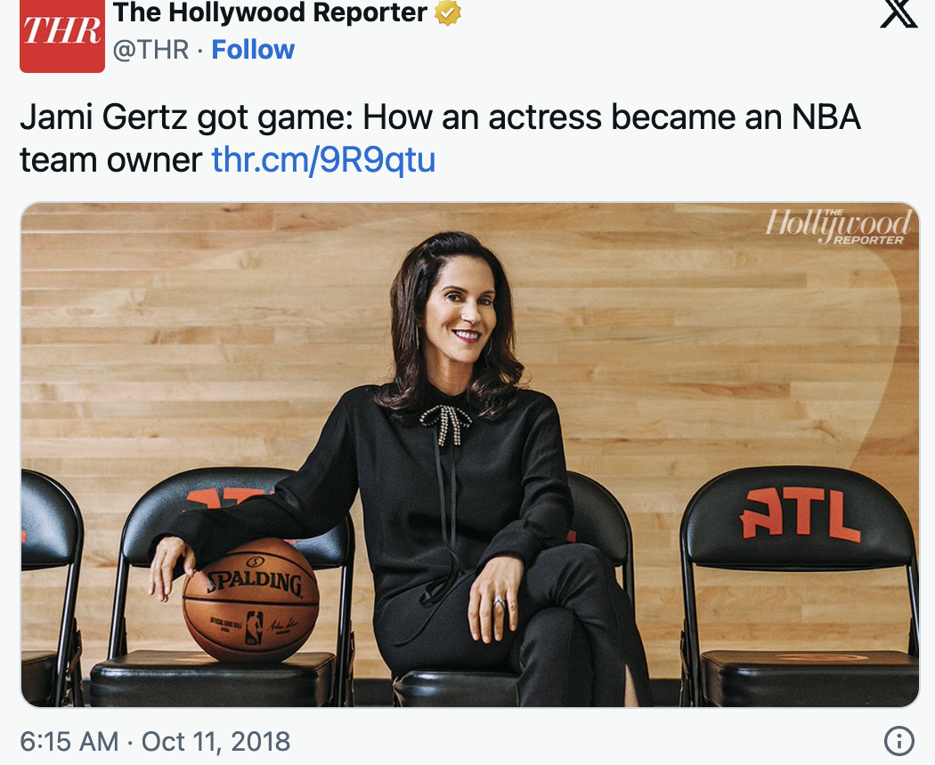Screen dimensions: 935x765
Task: Click the Oct 11, 2018 date
Action: tap(215, 741)
